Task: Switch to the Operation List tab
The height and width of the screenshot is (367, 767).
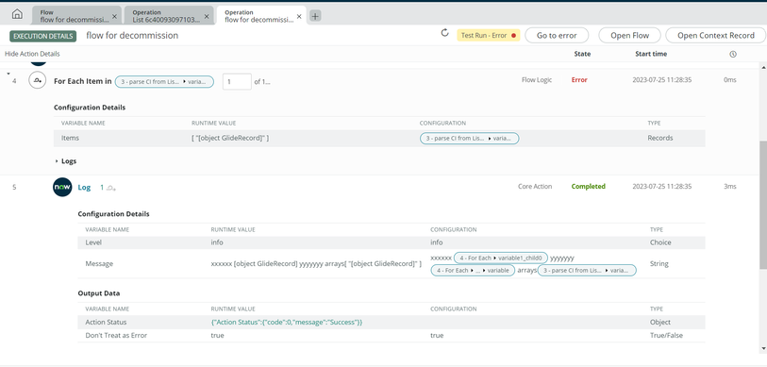Action: click(x=166, y=16)
